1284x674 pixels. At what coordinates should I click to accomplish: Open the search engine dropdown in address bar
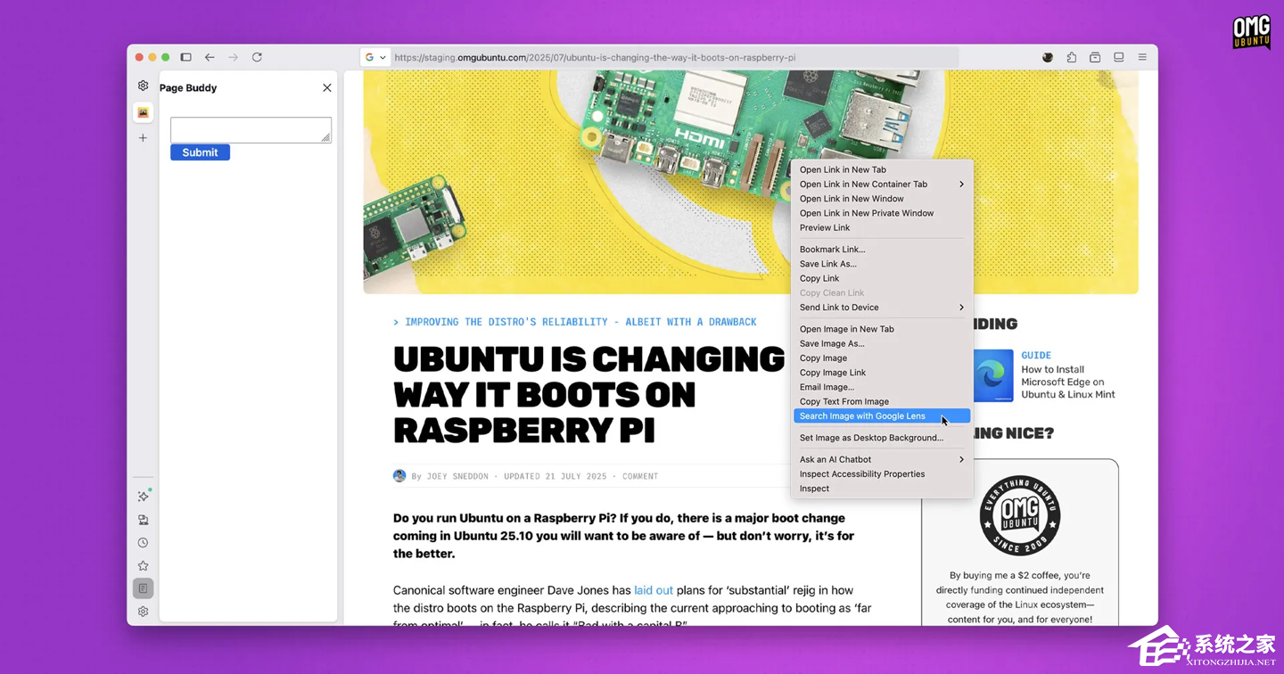375,56
